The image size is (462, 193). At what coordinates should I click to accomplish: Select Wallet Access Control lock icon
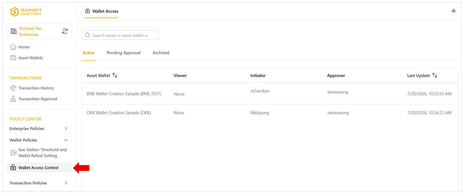[x=13, y=168]
